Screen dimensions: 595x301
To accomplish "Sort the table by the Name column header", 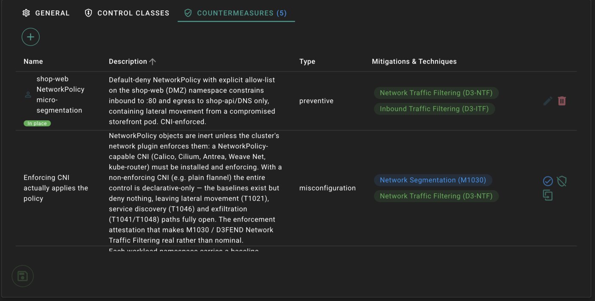I will (x=33, y=62).
